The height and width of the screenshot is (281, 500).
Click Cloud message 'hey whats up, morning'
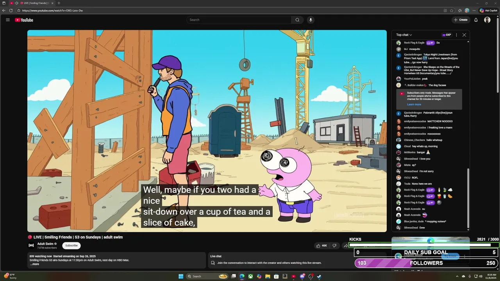tap(425, 146)
